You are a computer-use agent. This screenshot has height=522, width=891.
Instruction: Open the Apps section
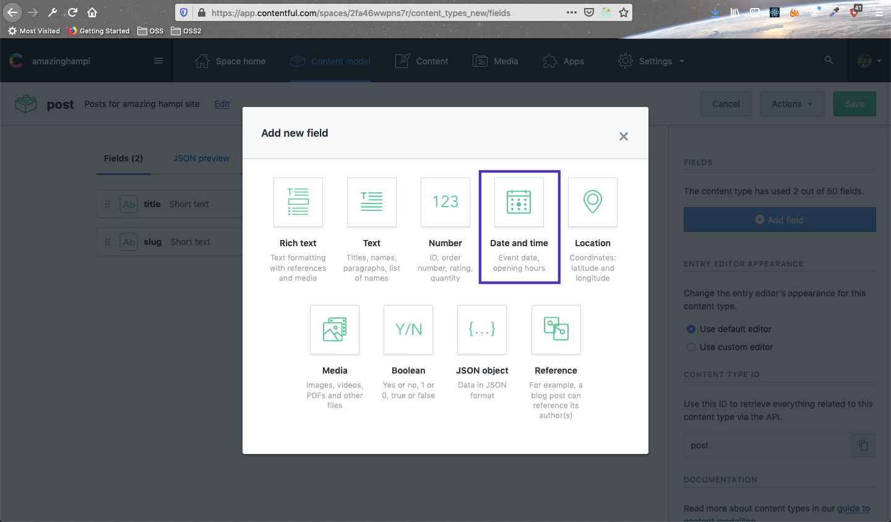tap(563, 61)
